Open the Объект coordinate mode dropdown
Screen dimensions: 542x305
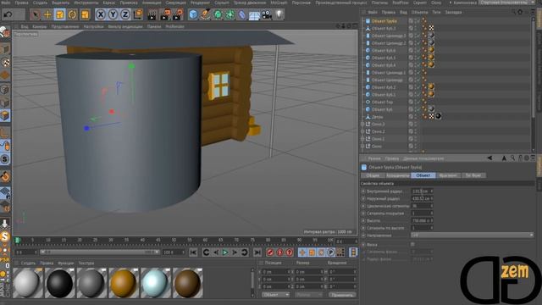(275, 295)
